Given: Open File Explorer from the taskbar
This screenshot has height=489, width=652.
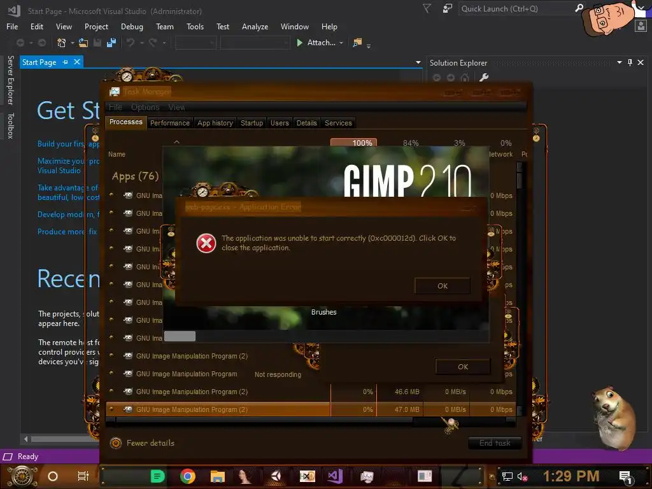Looking at the screenshot, I should 217,476.
